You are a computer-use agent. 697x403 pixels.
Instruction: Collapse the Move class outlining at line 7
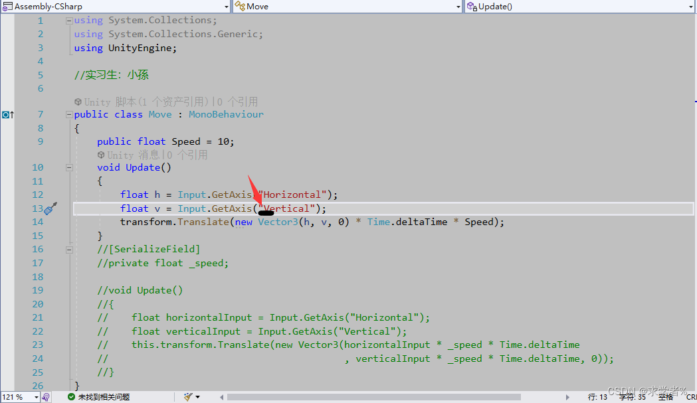(x=69, y=115)
